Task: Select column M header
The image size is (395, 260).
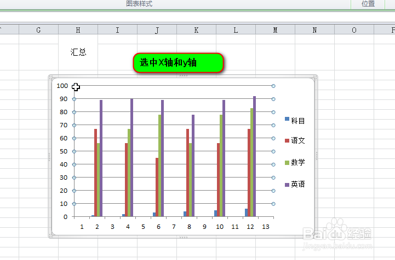Action: point(276,30)
